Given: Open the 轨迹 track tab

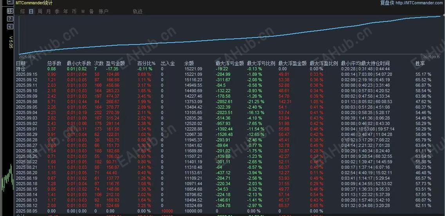Looking at the screenshot, I should click(137, 11).
